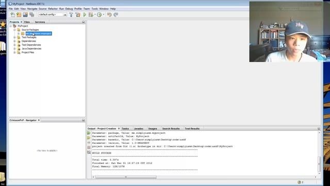Image resolution: width=330 pixels, height=186 pixels.
Task: Close the Projects tab
Action: tap(21, 22)
